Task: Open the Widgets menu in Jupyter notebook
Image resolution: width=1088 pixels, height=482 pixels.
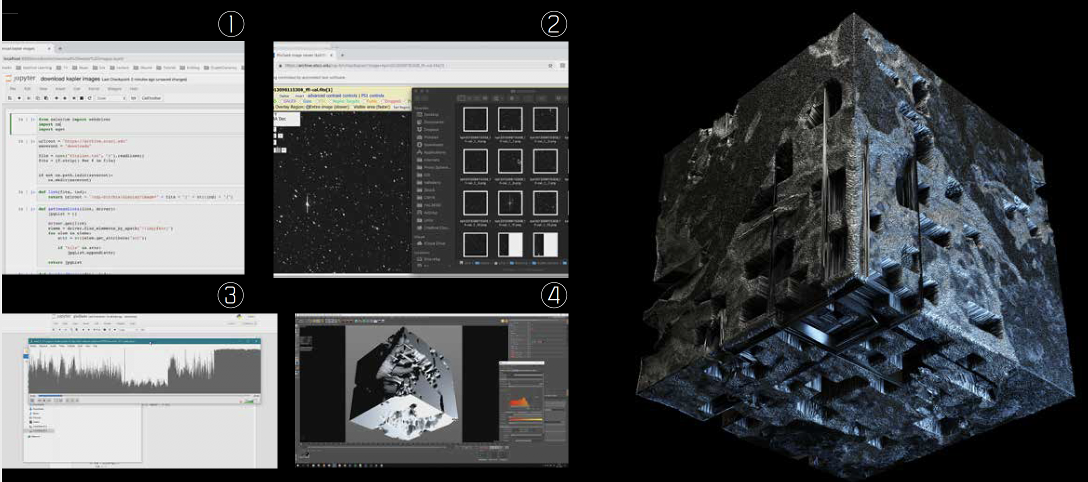Action: [114, 89]
